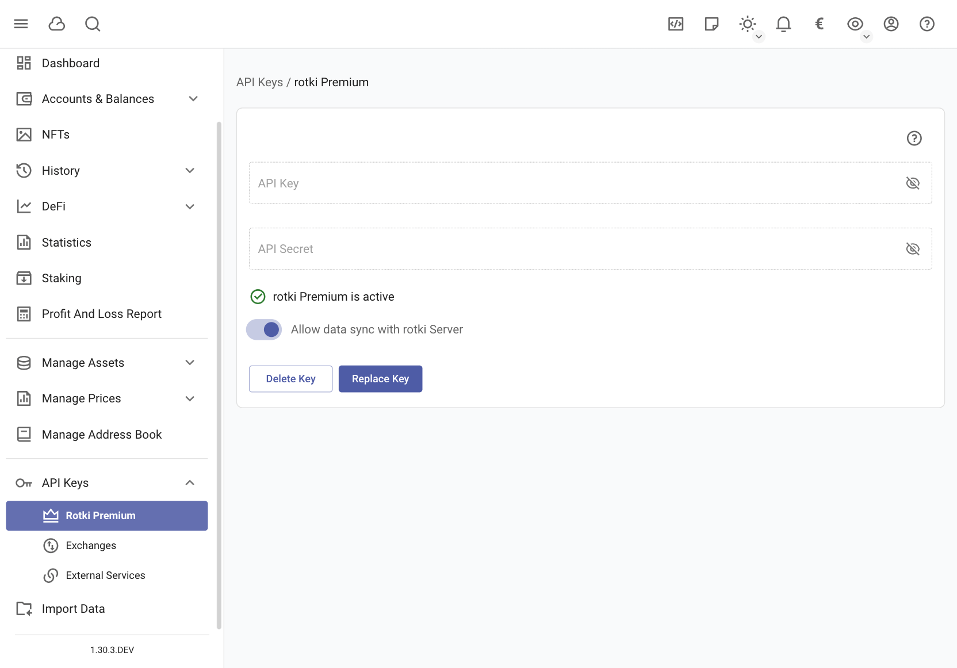Open the pinned code panel icon
This screenshot has width=957, height=668.
(676, 24)
